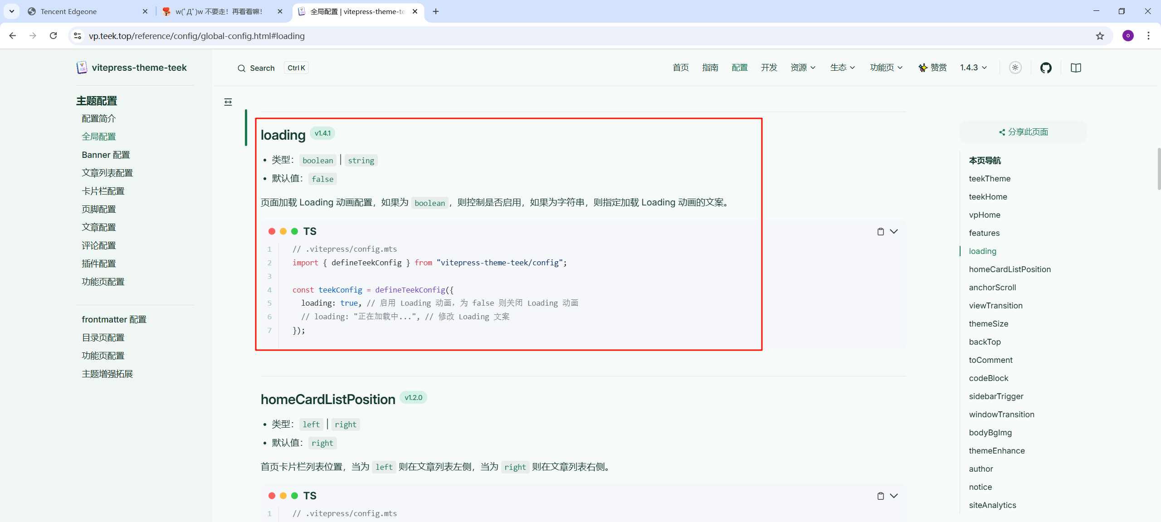Open frontmatter 配置 in sidebar
The width and height of the screenshot is (1161, 522).
coord(114,319)
